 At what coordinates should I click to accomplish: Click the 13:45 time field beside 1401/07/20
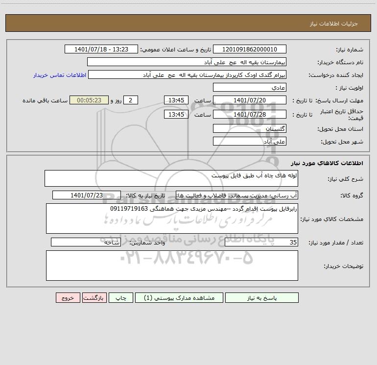(x=176, y=100)
